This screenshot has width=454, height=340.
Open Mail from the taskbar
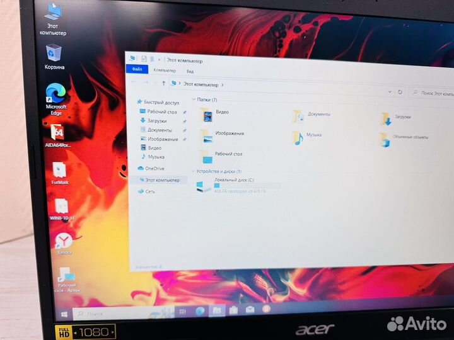click(x=250, y=310)
